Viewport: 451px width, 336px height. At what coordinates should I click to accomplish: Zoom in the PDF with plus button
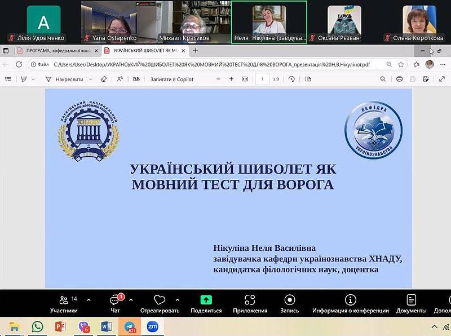pyautogui.click(x=231, y=79)
